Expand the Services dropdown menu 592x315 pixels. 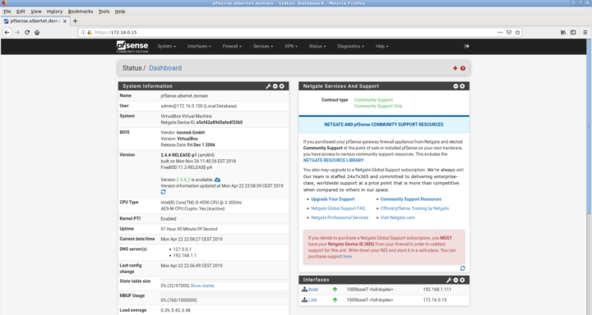pyautogui.click(x=263, y=46)
